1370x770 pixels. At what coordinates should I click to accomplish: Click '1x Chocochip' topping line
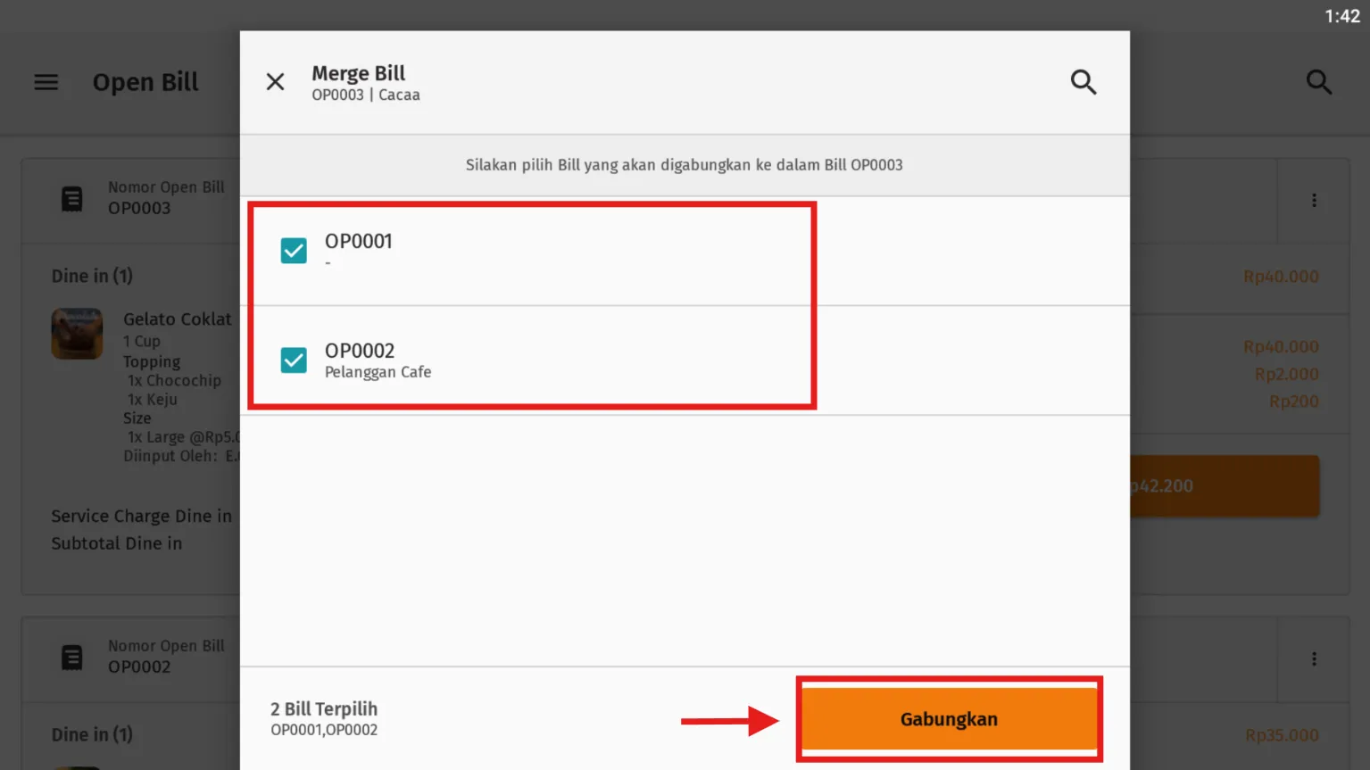[x=174, y=381]
